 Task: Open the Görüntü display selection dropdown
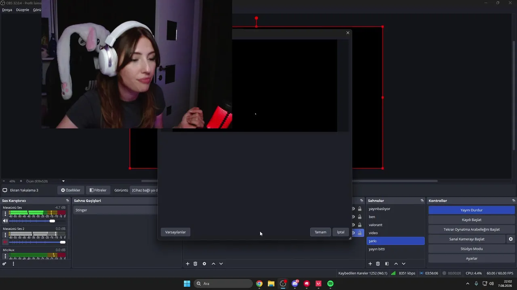click(x=145, y=190)
